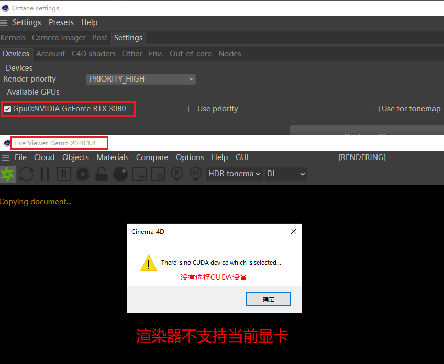
Task: Open the Render priority PRIORITY_HIGH dropdown
Action: tap(141, 79)
